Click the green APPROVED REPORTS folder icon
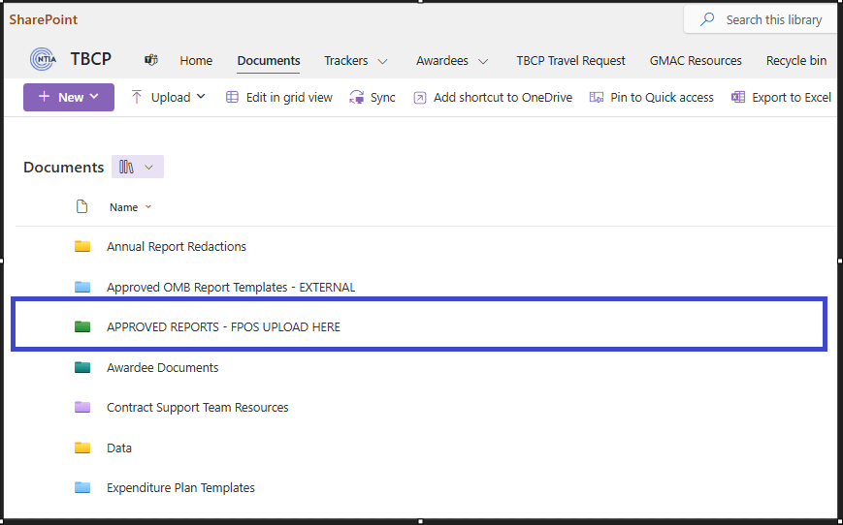Viewport: 843px width, 525px height. point(82,327)
